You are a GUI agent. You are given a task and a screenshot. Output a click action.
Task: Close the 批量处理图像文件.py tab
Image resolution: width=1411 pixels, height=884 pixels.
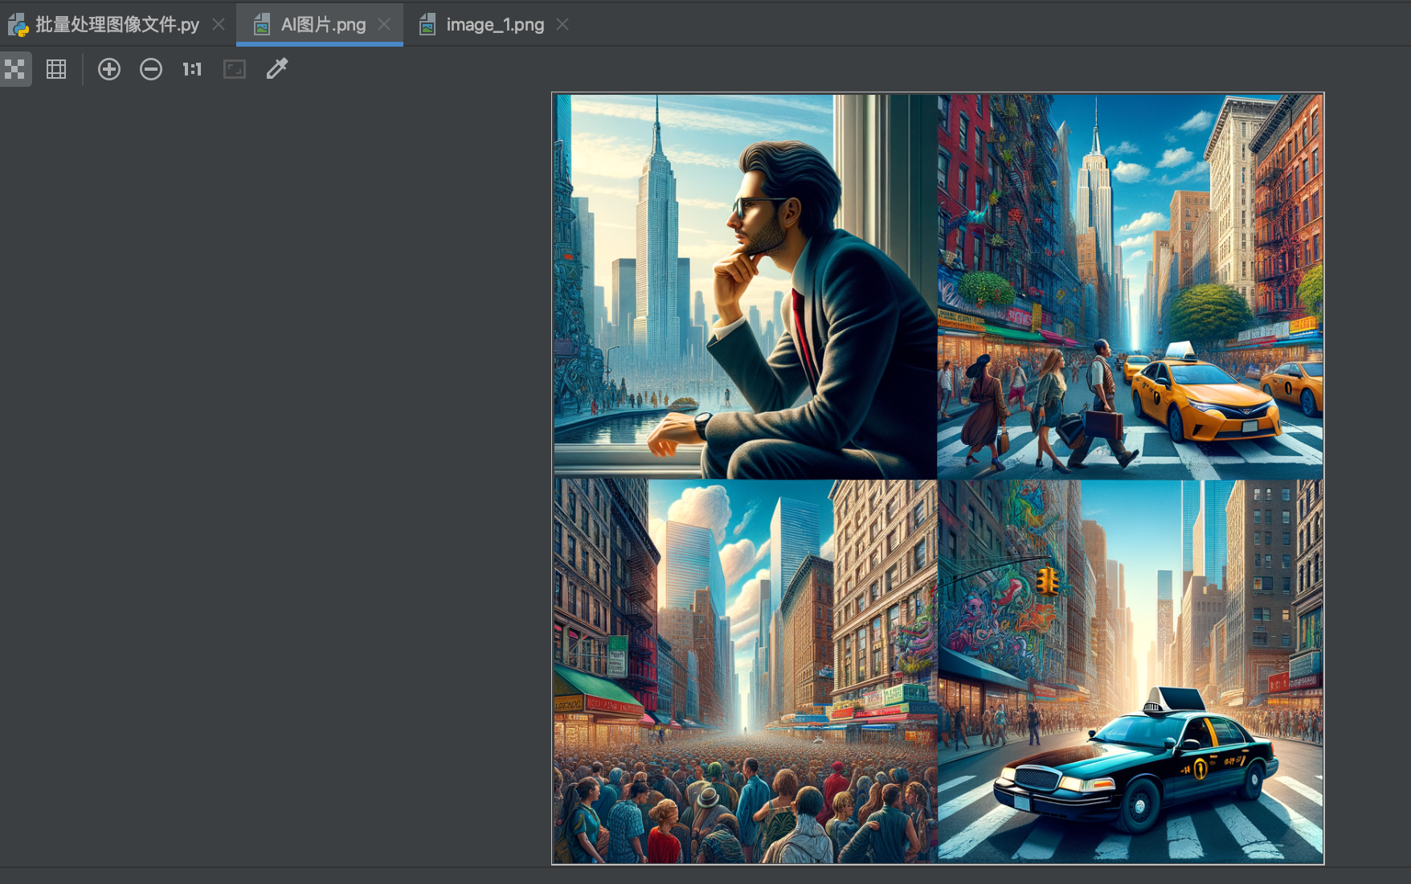[219, 25]
